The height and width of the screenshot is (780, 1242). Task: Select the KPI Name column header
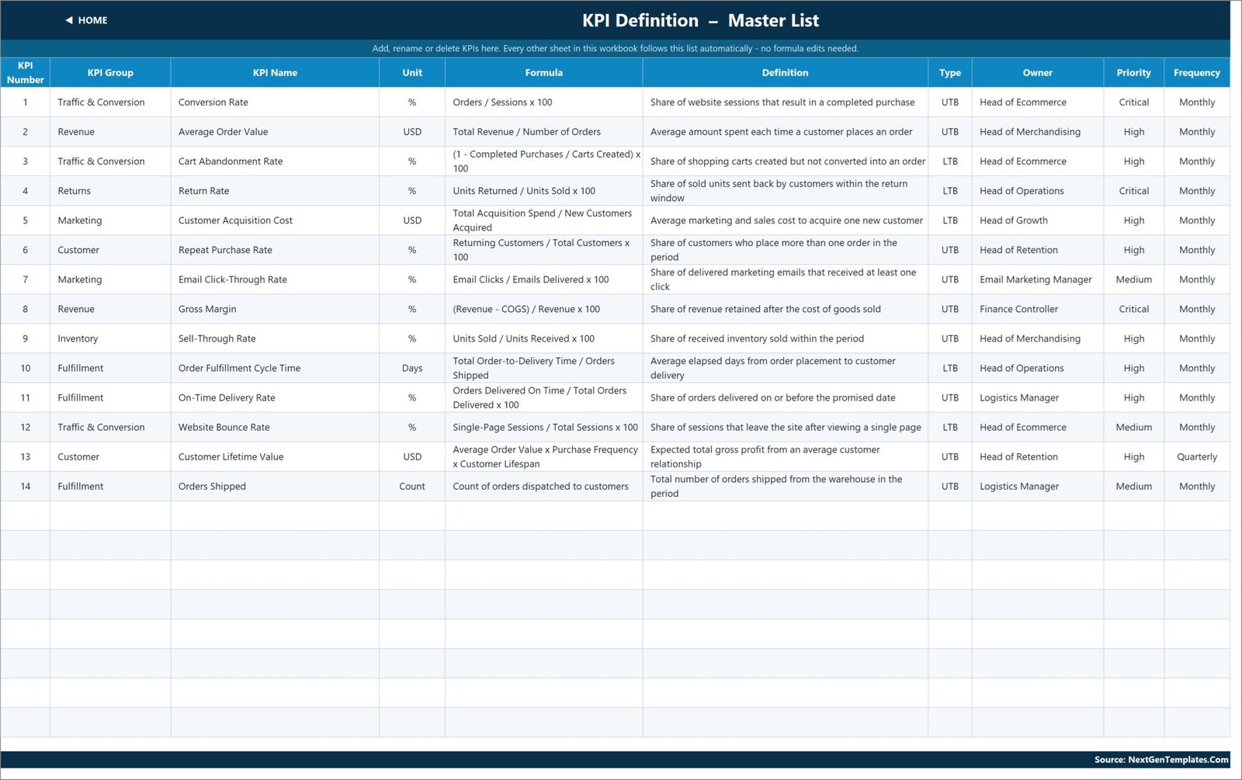(x=275, y=73)
